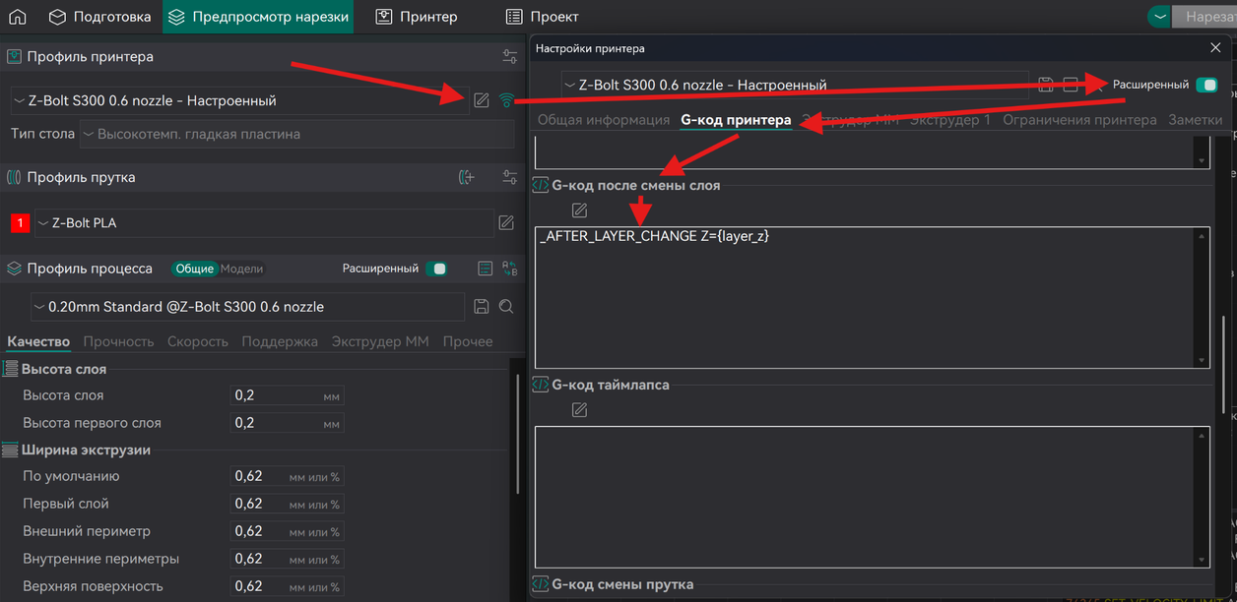Open the printer preset dropdown in left panel

point(239,100)
